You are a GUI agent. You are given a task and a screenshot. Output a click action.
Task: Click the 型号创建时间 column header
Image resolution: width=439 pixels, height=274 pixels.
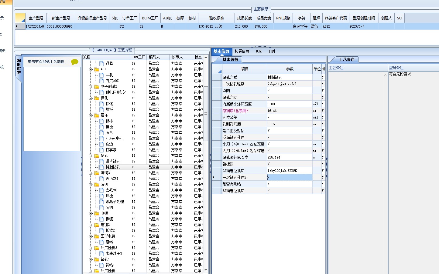coord(364,18)
